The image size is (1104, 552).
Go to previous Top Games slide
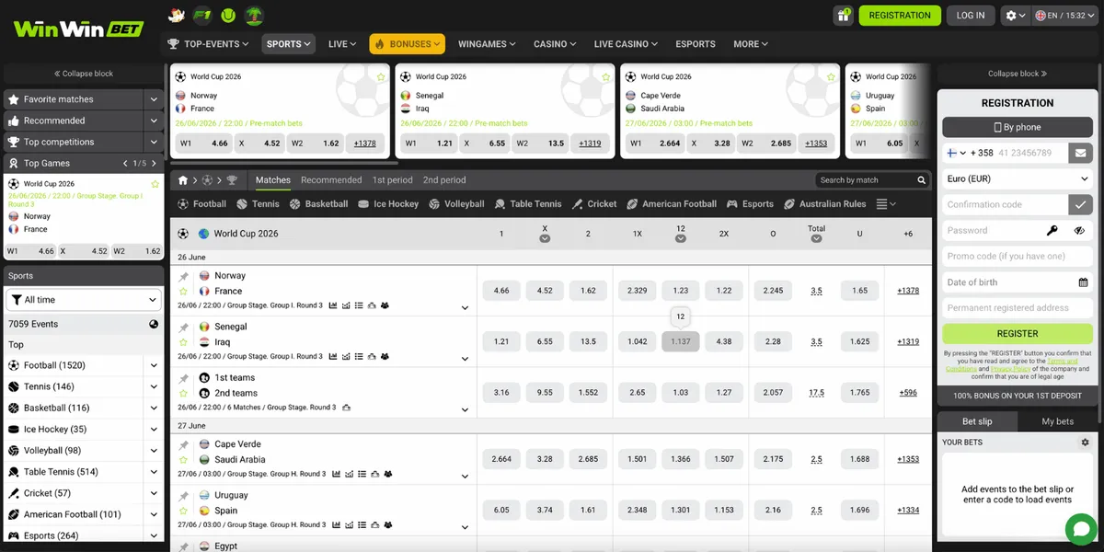pos(126,163)
